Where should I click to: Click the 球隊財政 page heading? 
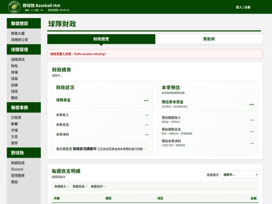[62, 24]
